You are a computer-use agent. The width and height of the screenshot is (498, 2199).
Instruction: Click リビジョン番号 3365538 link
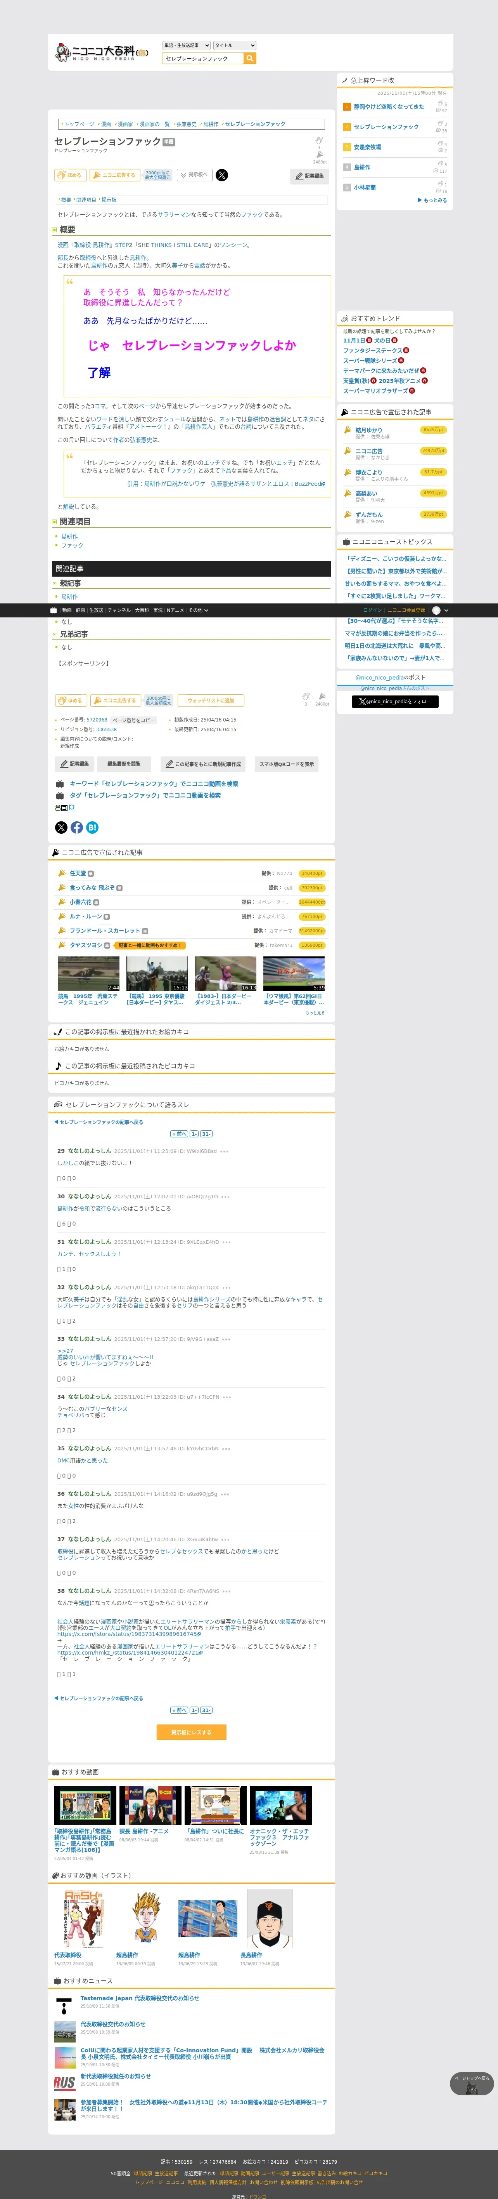(x=106, y=730)
